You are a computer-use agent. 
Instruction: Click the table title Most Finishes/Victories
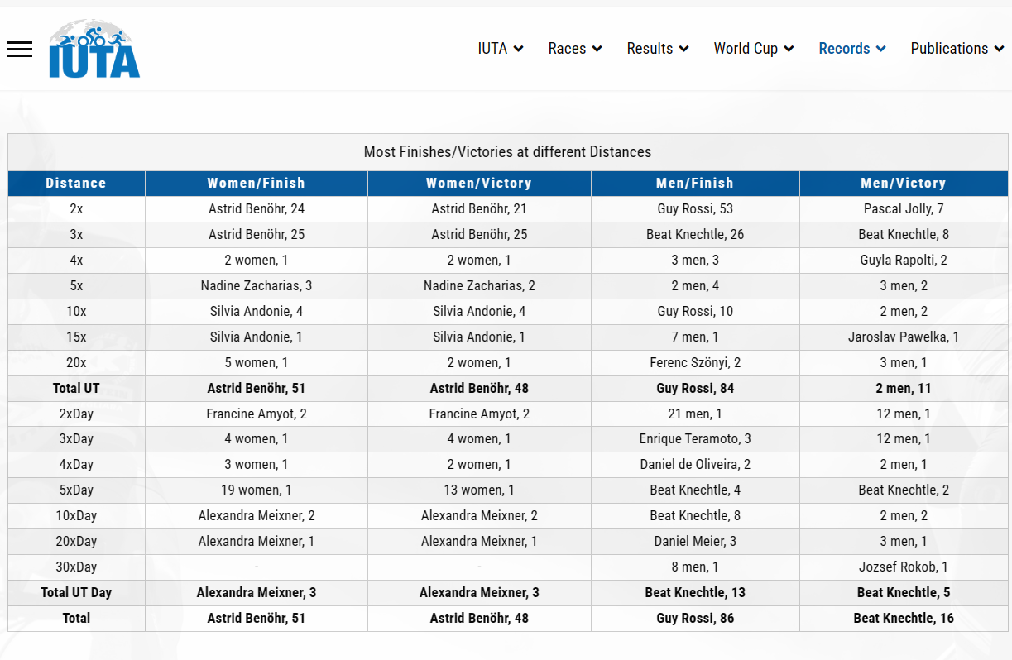507,152
